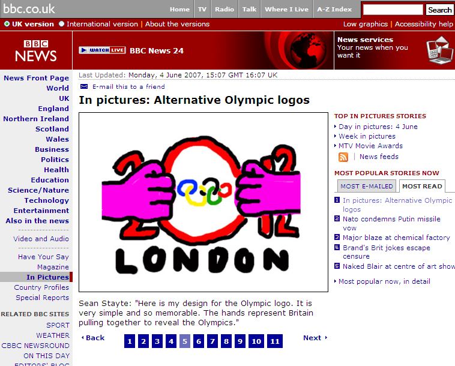Open the Northern Ireland section
Viewport: 455px width, 366px height.
coord(36,119)
